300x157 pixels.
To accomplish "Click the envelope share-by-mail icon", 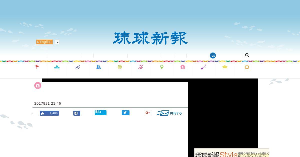I will click(163, 113).
